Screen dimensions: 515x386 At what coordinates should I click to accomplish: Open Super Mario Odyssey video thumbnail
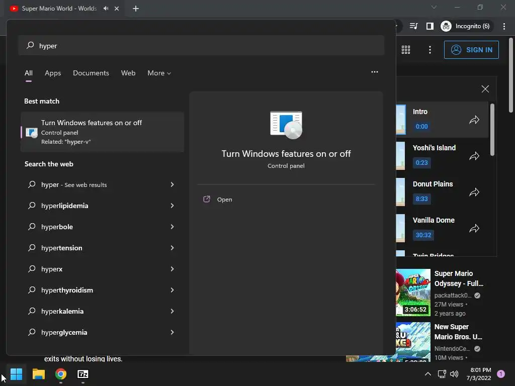point(413,292)
